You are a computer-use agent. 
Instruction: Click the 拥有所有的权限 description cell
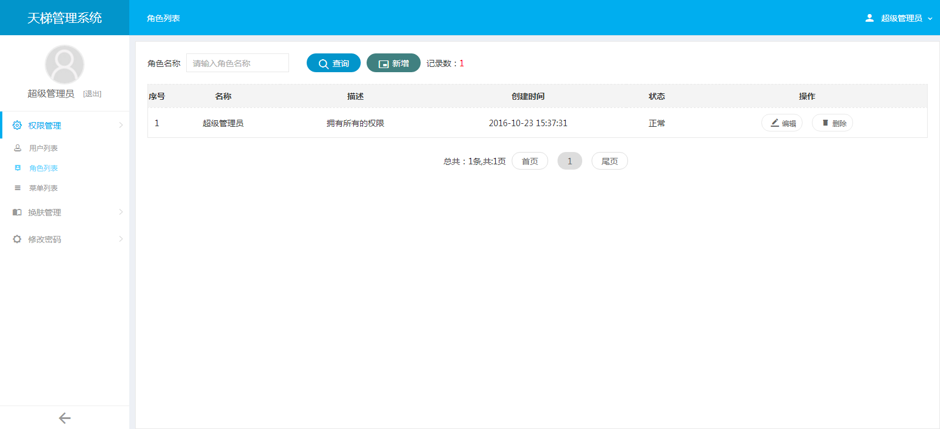(355, 123)
